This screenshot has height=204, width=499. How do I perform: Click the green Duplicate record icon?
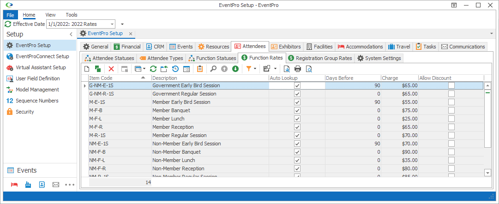coord(98,68)
